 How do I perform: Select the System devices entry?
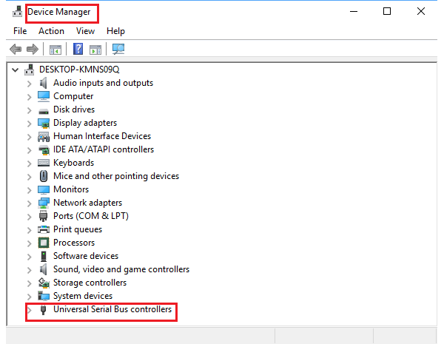click(83, 296)
